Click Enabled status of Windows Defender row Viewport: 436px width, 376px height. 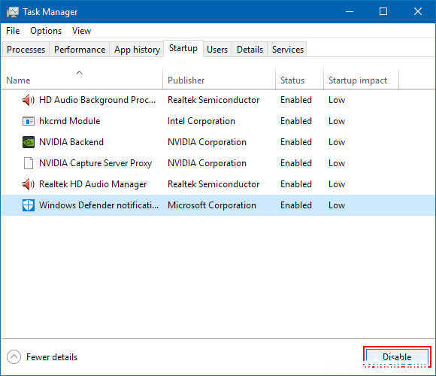[x=296, y=205]
